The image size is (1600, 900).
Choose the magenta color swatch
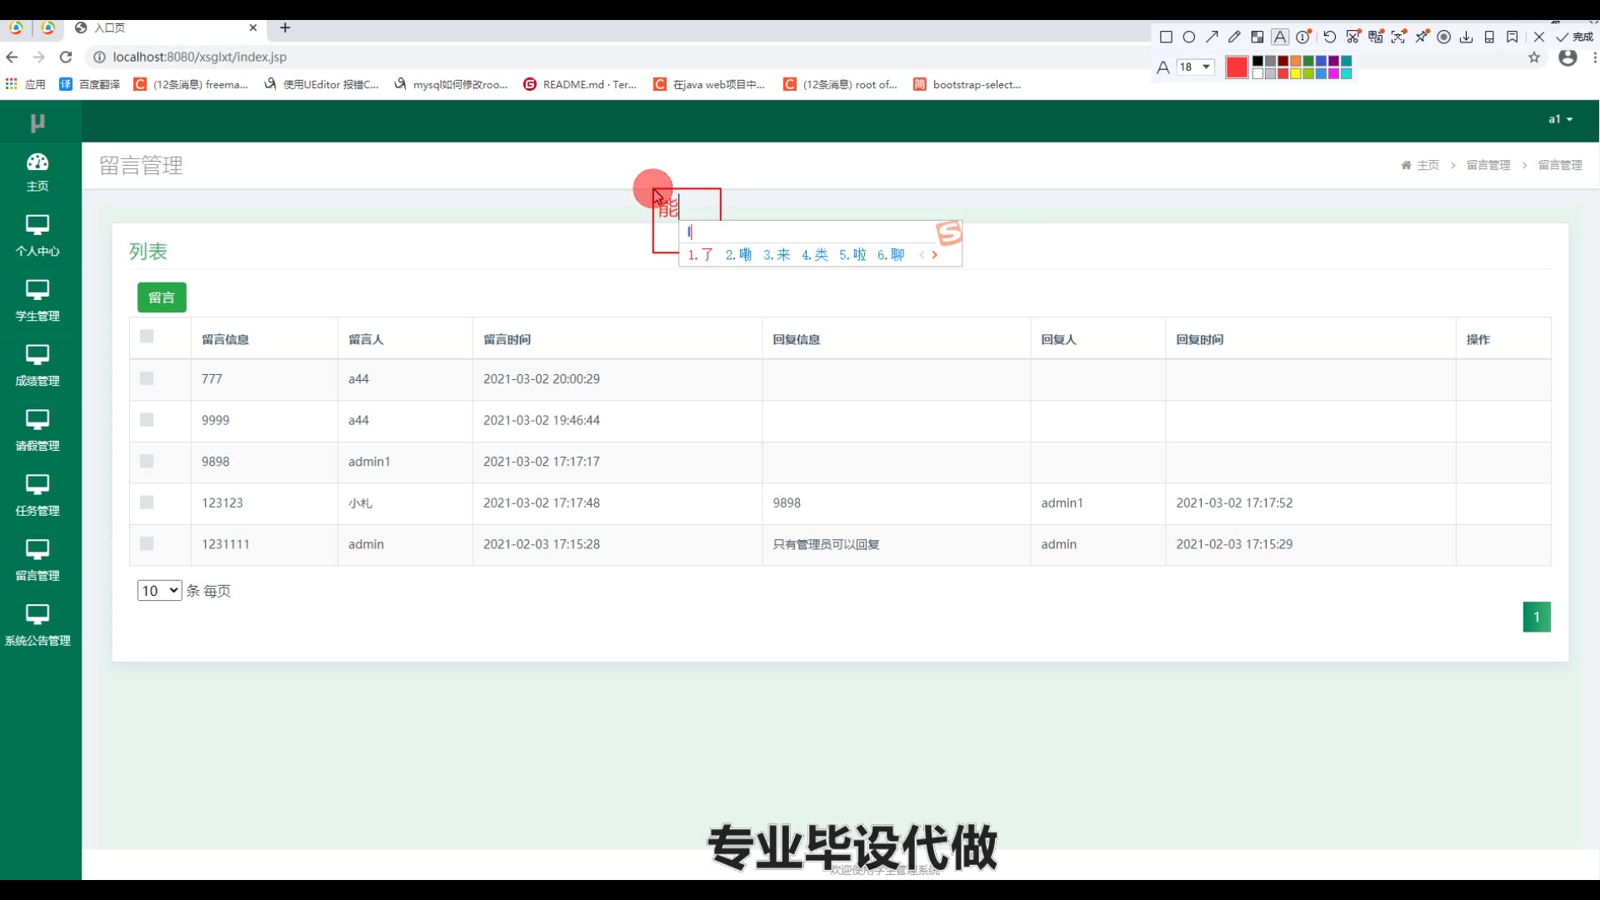point(1333,73)
